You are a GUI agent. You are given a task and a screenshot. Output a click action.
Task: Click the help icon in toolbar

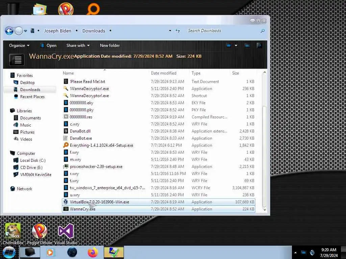tap(259, 46)
